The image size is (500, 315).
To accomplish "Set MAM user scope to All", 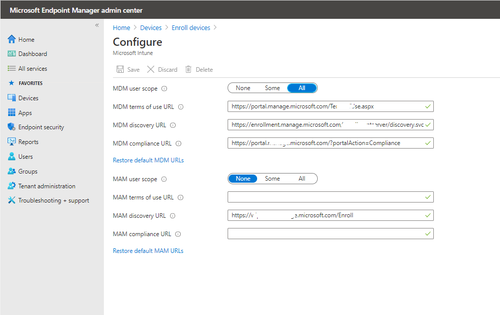I will tap(302, 179).
